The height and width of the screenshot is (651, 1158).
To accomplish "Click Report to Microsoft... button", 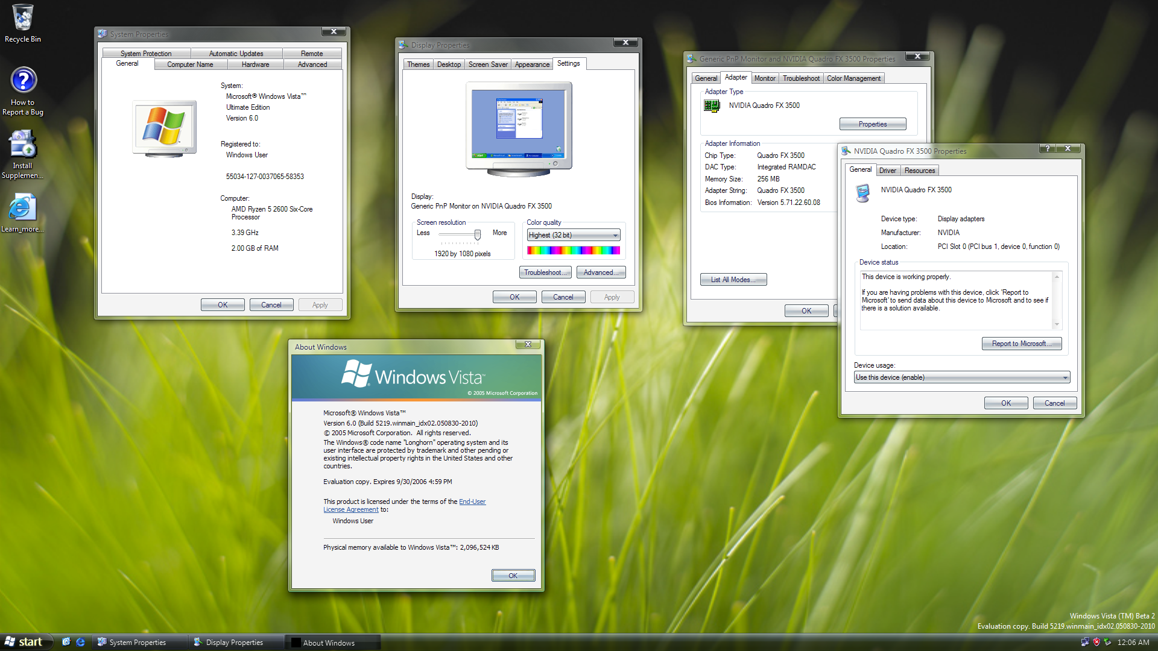I will [1022, 344].
